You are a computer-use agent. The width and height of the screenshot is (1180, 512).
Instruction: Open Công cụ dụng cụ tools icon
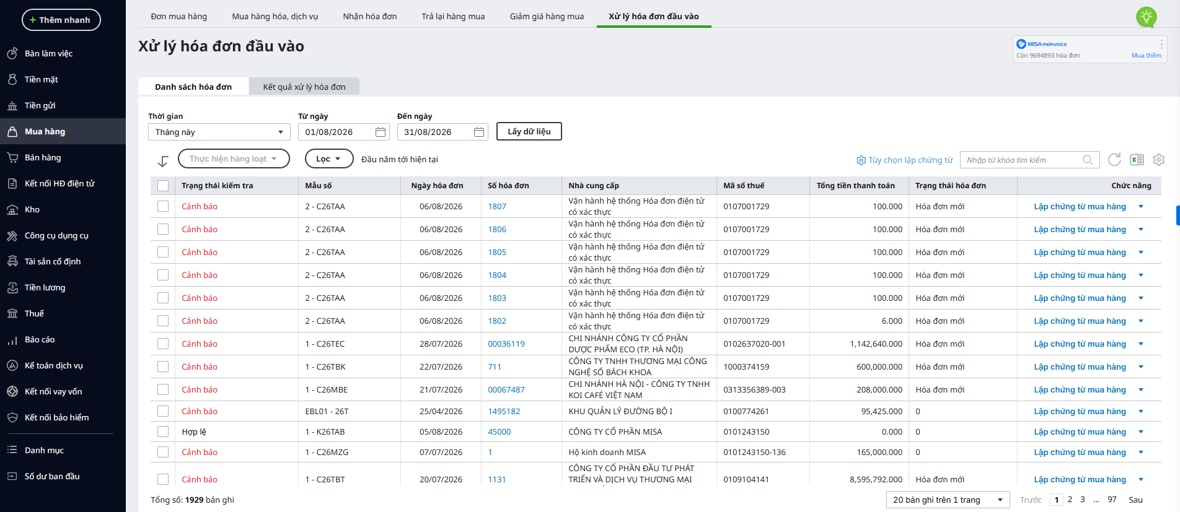pos(12,235)
